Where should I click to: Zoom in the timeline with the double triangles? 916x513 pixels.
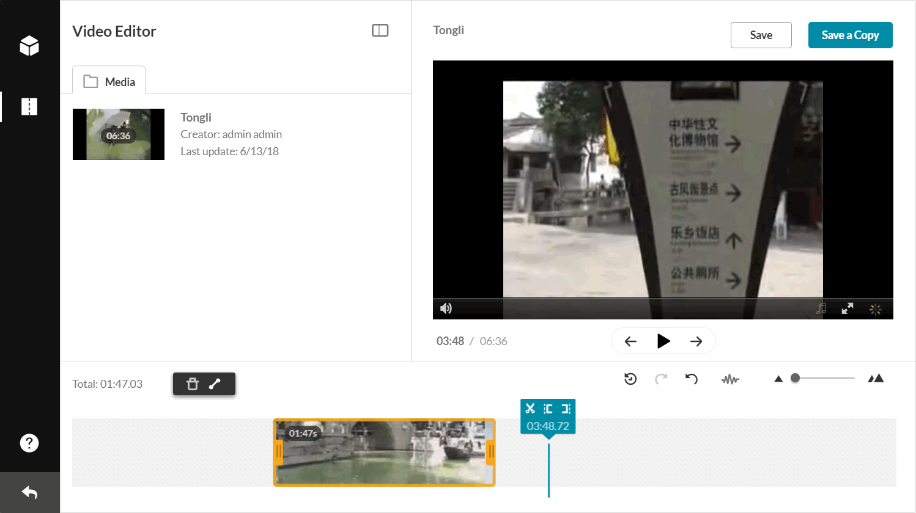tap(876, 379)
